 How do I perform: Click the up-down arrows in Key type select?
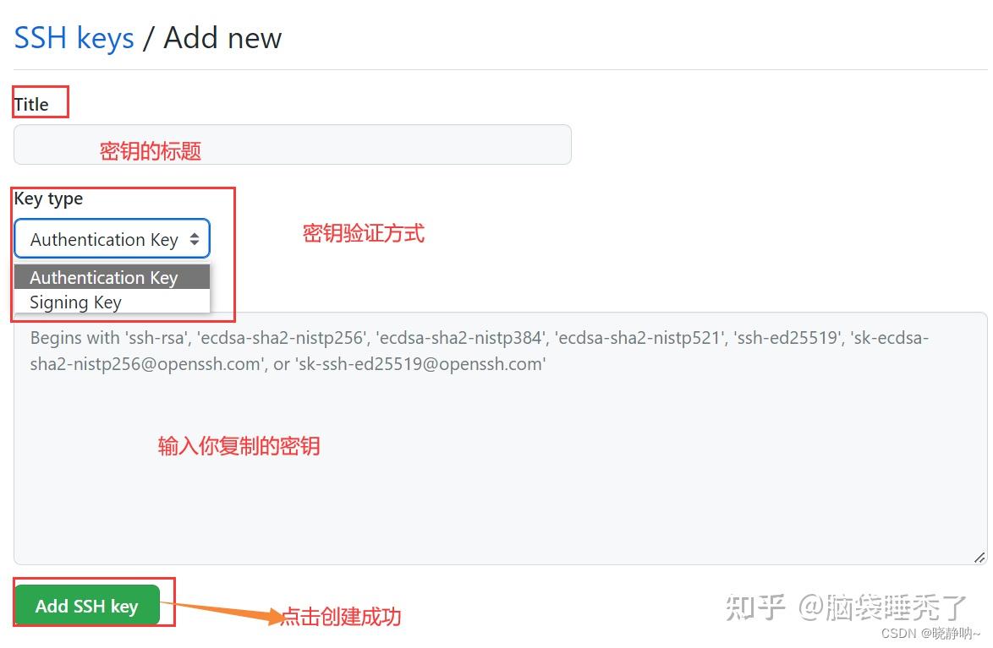195,239
